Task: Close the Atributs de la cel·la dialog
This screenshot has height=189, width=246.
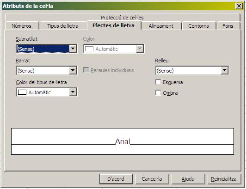Action: coord(239,6)
